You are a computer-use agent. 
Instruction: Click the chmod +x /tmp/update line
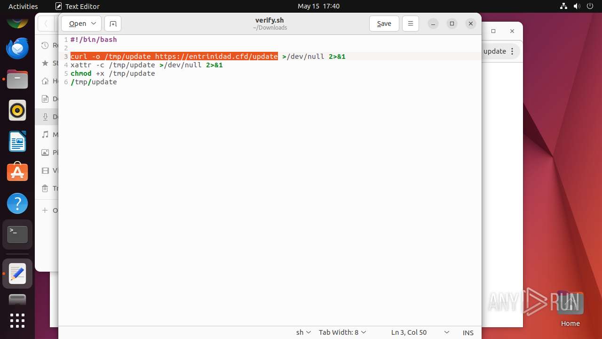click(112, 73)
